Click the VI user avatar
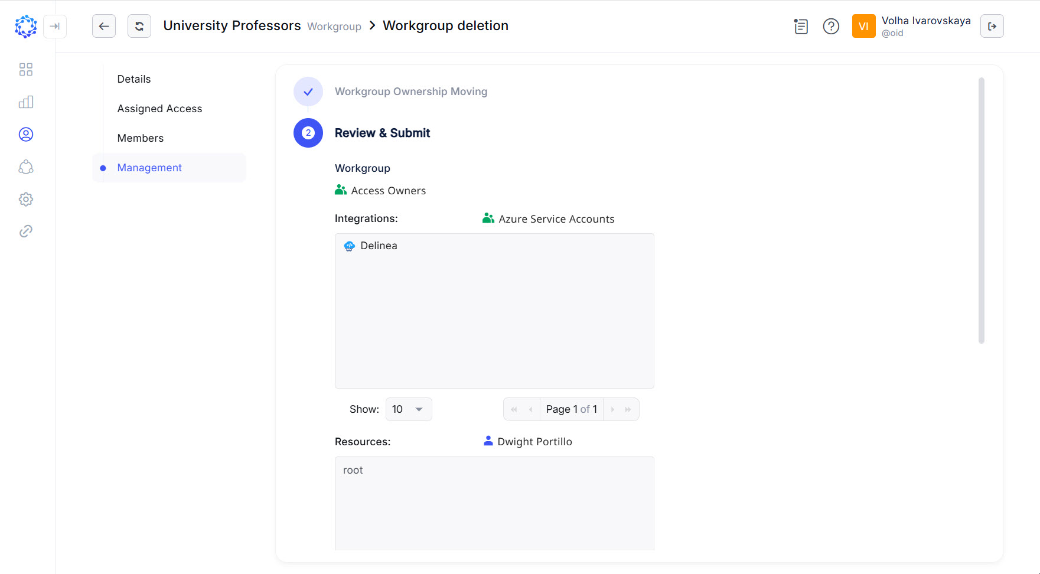Viewport: 1040px width, 574px height. 863,26
